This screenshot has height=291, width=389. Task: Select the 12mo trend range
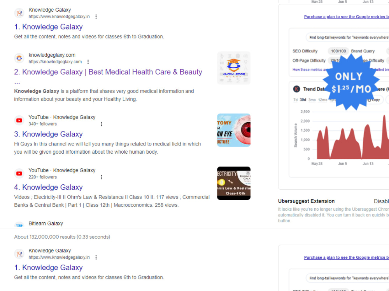pyautogui.click(x=322, y=100)
